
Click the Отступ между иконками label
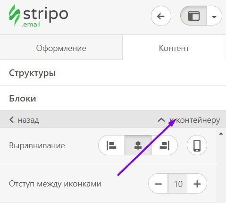[x=55, y=184]
